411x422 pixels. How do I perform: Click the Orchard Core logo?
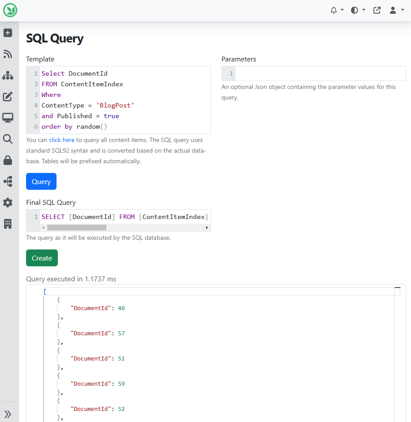coord(10,10)
